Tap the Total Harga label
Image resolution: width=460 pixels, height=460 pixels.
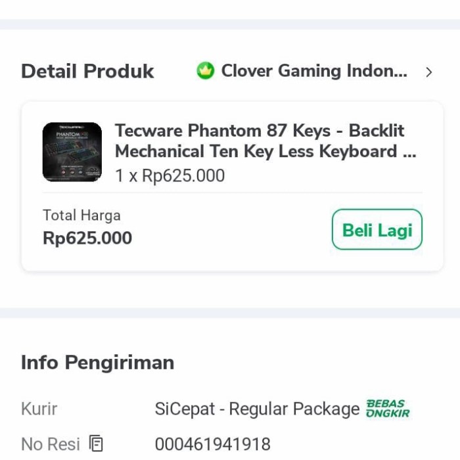(81, 216)
